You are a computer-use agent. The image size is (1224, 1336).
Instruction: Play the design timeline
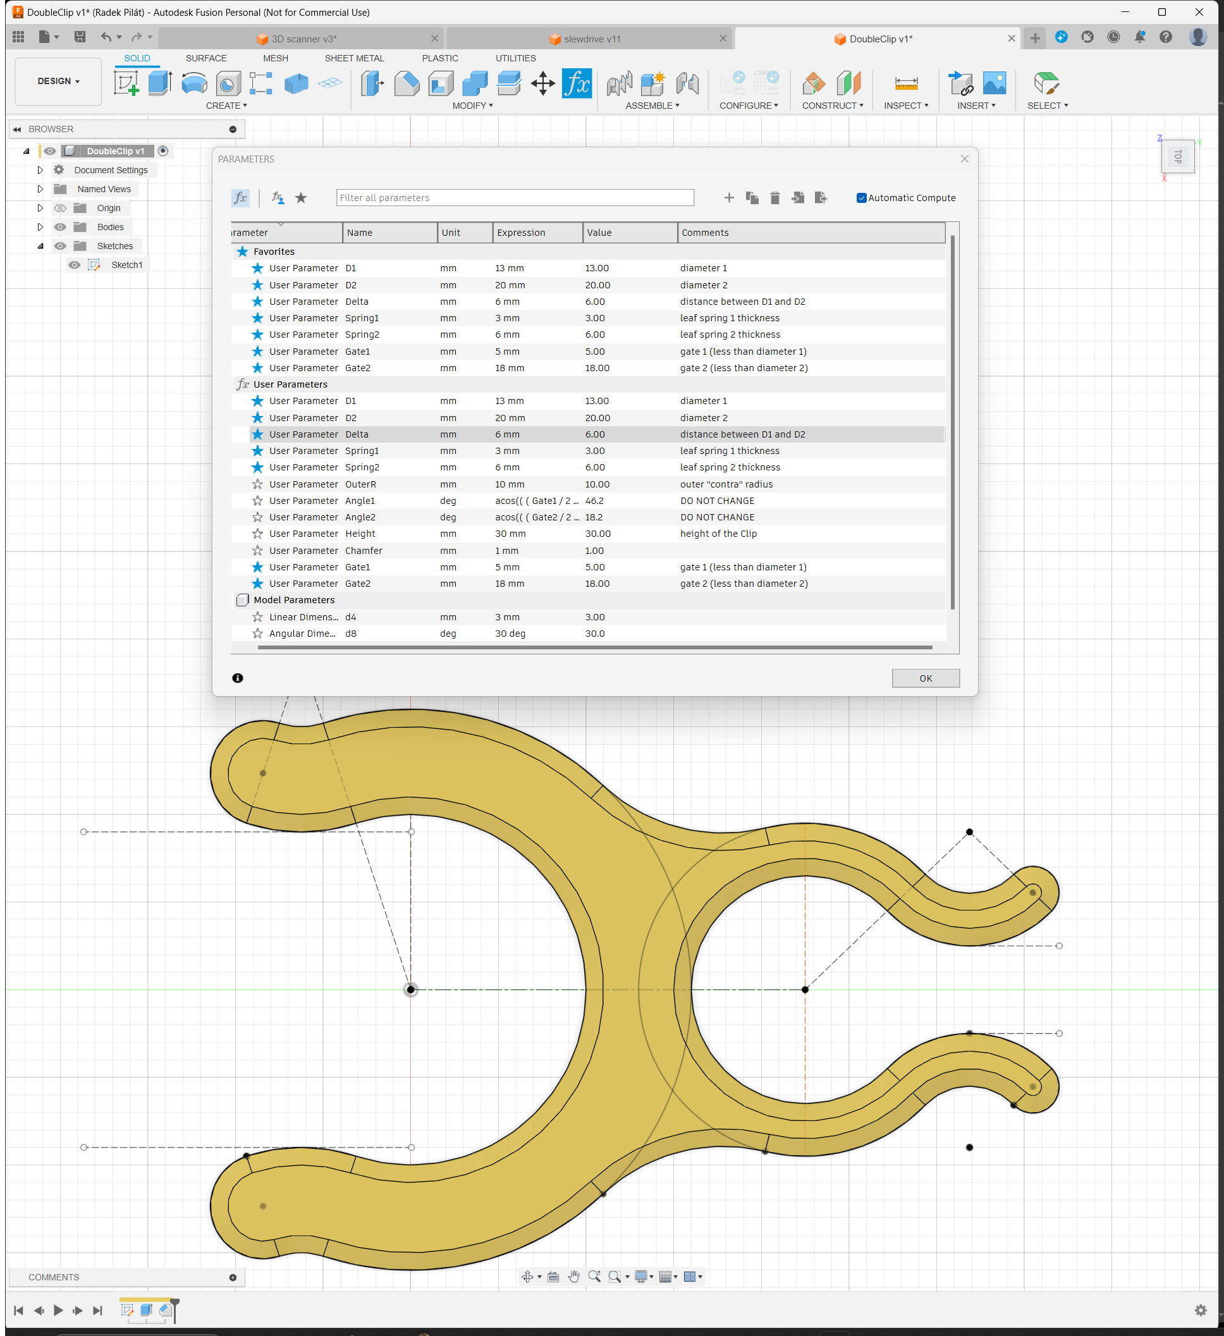[x=58, y=1309]
